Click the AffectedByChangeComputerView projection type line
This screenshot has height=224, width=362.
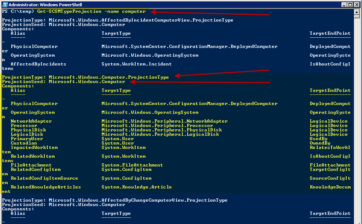[x=115, y=200]
